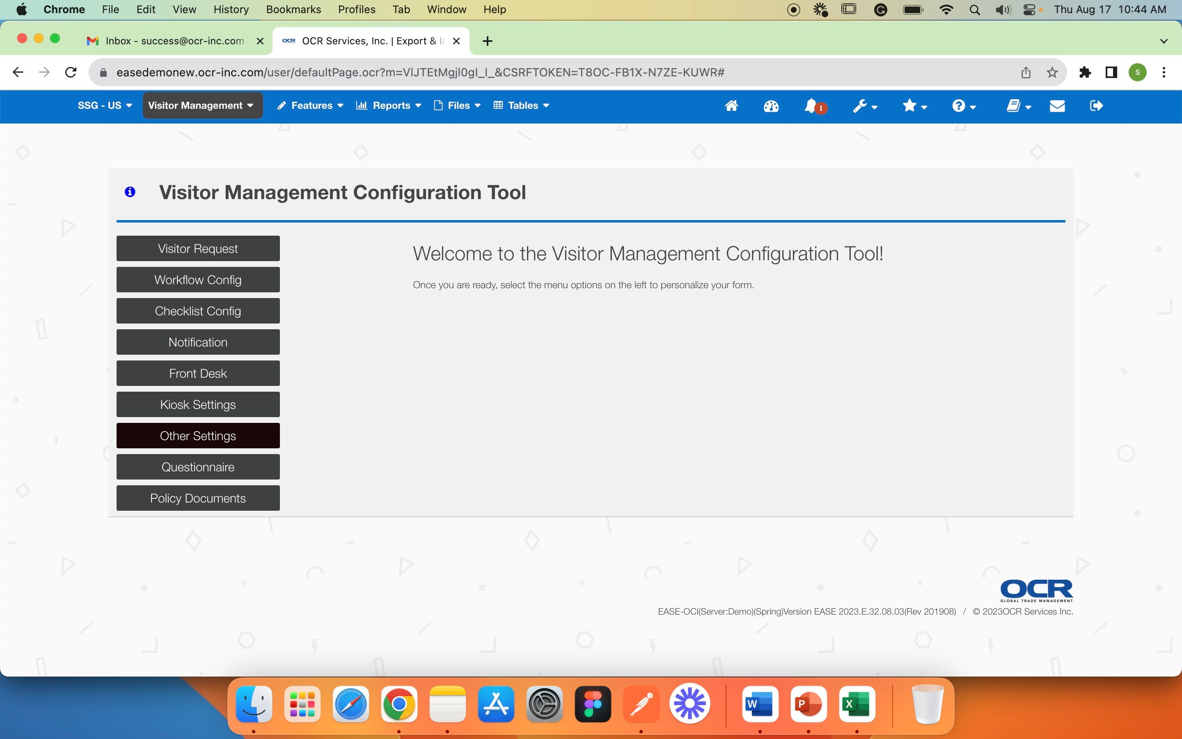Image resolution: width=1182 pixels, height=739 pixels.
Task: Click the blue info icon beside title
Action: pyautogui.click(x=130, y=192)
